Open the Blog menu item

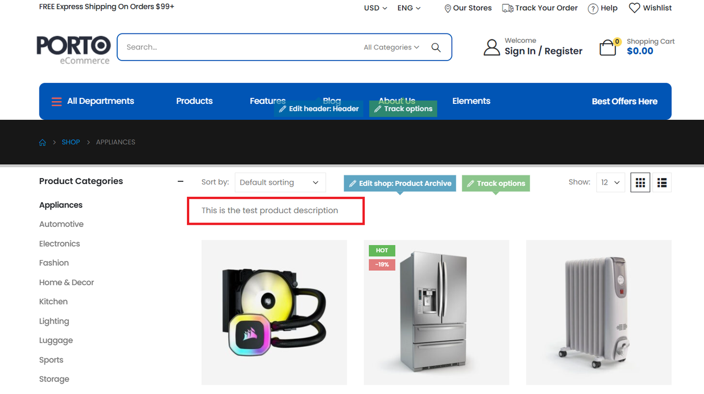[x=332, y=101]
